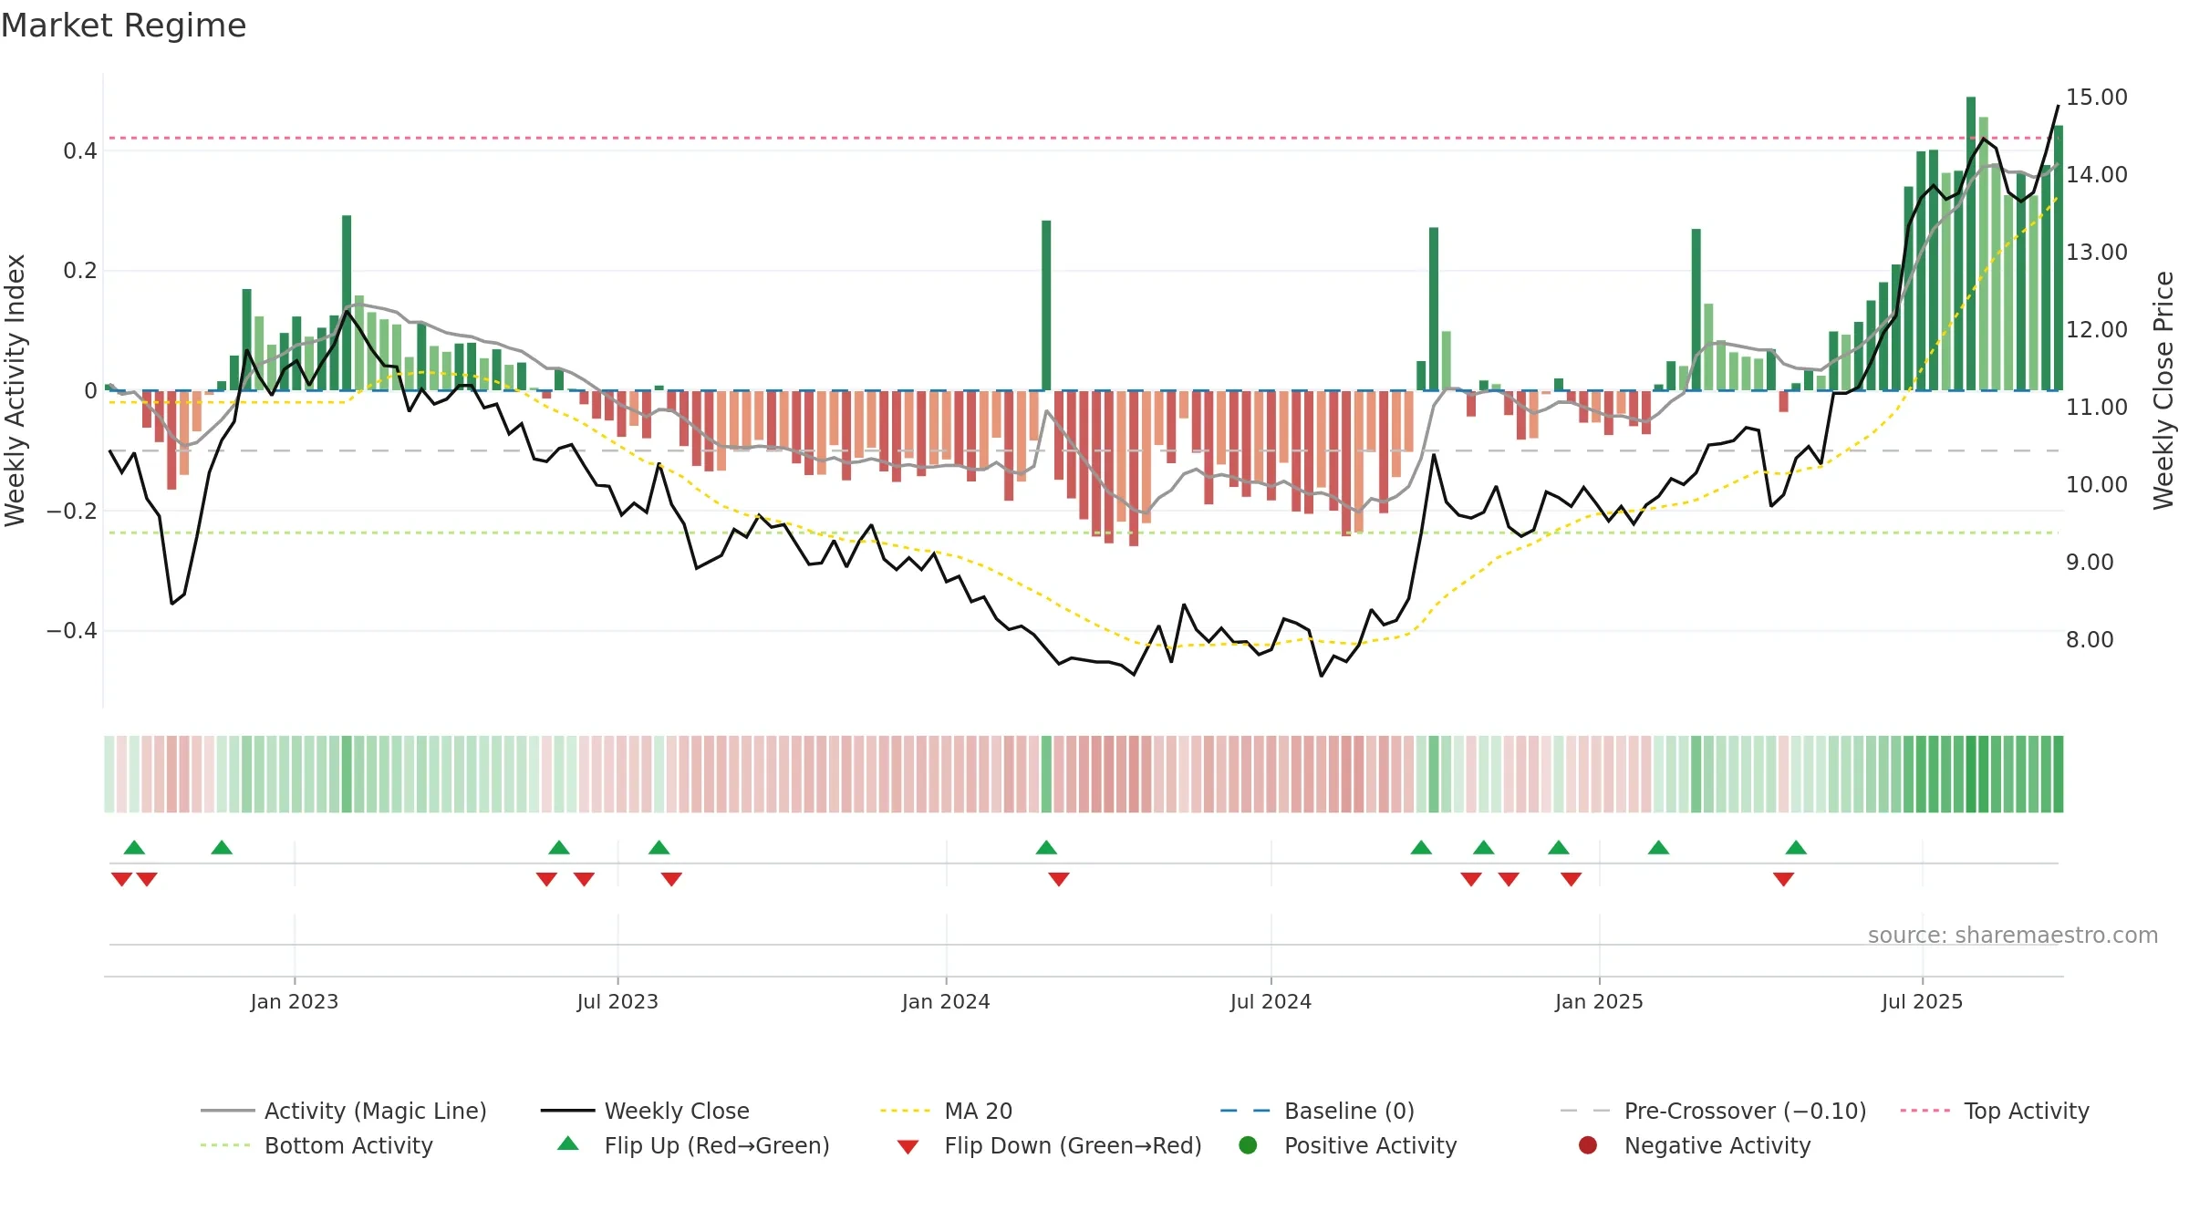Select the flip-down marker after Jan 2024
2189x1231 pixels.
[x=1059, y=879]
